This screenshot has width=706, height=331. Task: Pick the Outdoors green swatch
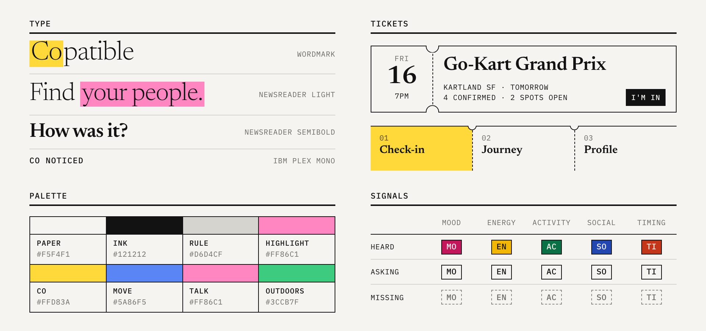click(297, 273)
